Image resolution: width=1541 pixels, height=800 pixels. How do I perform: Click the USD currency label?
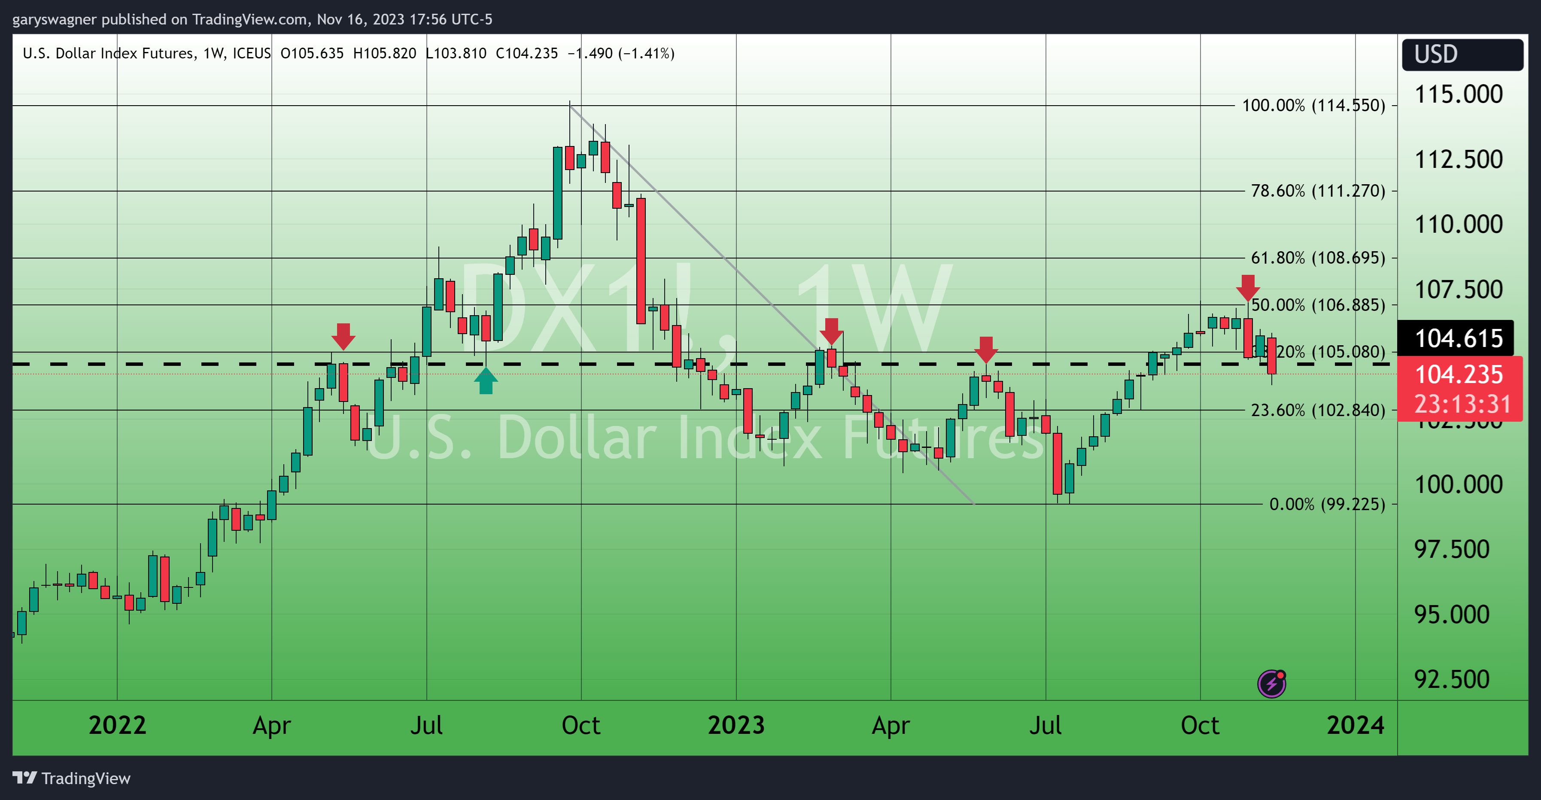pos(1462,55)
